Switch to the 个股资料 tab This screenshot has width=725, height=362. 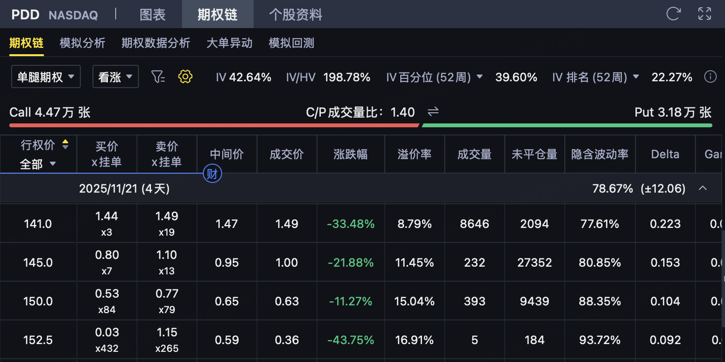(x=295, y=15)
